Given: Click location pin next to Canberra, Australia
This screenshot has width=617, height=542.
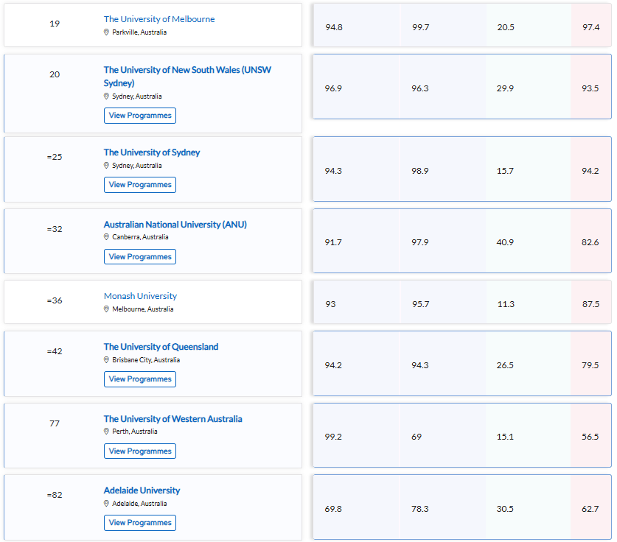Looking at the screenshot, I should (x=107, y=237).
